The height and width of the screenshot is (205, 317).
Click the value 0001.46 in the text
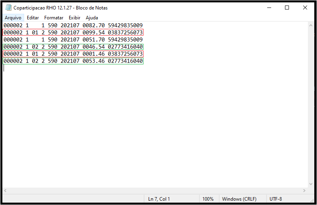[x=94, y=54]
